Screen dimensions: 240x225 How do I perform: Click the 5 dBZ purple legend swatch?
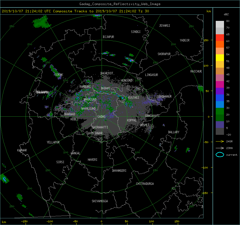tap(220, 125)
